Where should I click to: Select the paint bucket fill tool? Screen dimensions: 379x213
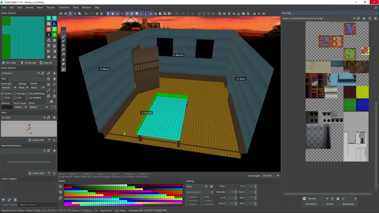63,46
